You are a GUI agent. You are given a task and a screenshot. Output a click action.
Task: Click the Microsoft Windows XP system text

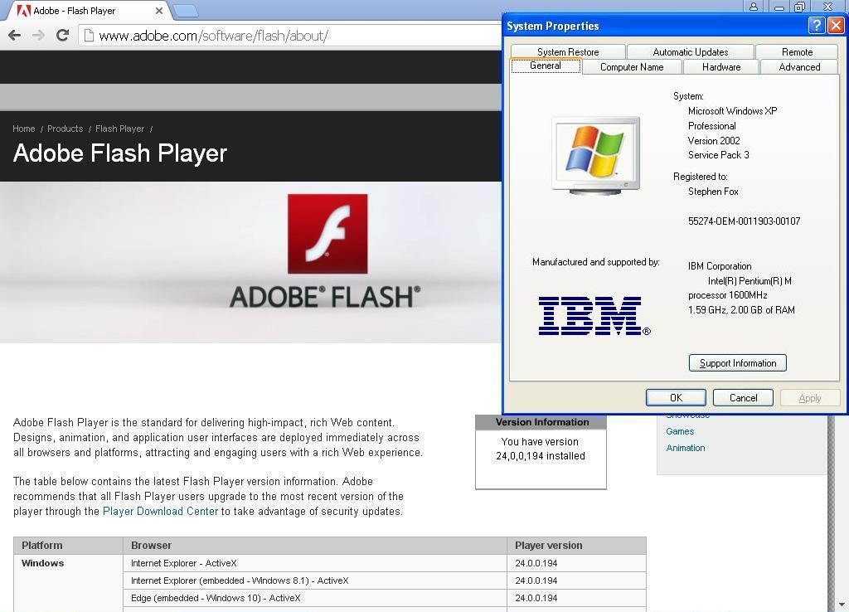click(733, 111)
